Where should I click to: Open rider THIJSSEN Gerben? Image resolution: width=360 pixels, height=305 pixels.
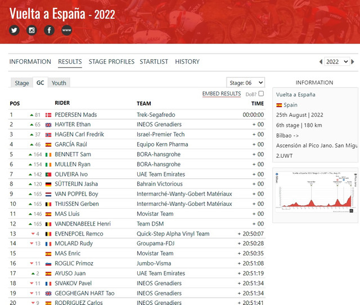click(x=76, y=204)
